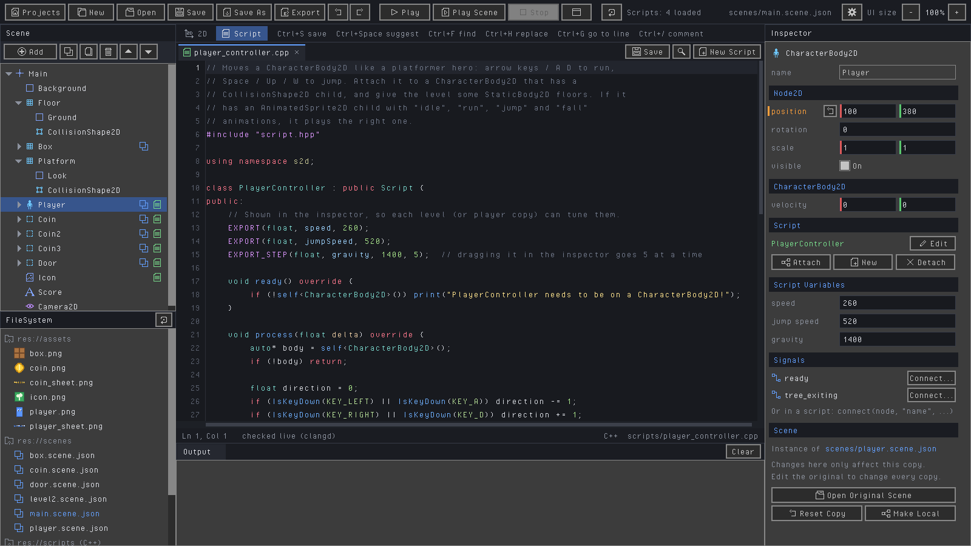Viewport: 971px width, 546px height.
Task: Increase UI size with plus button
Action: [957, 12]
